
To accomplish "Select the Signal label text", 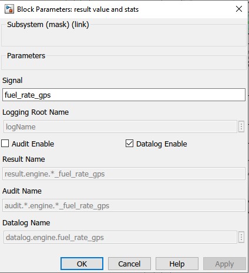I will [x=12, y=81].
